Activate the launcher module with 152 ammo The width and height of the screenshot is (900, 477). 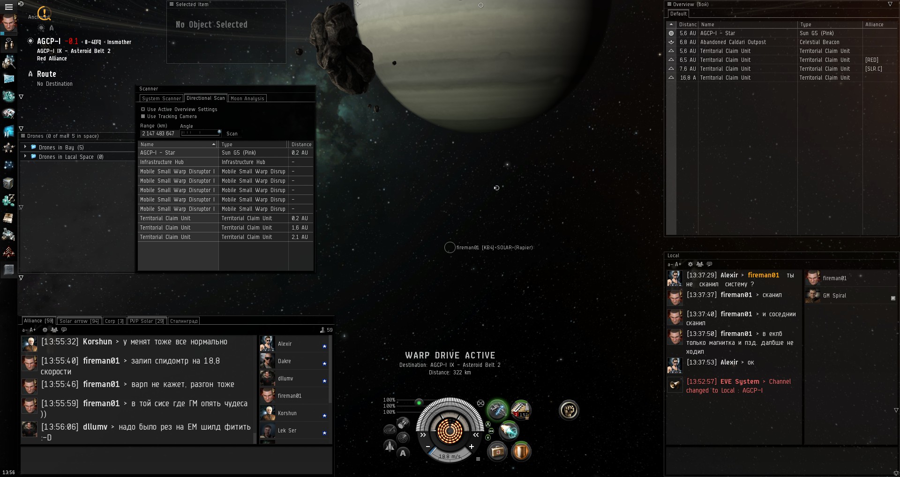[x=521, y=410]
